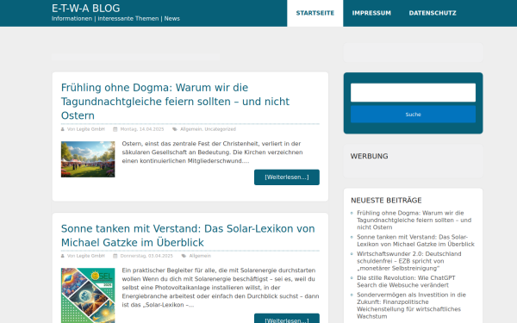The image size is (517, 323).
Task: Click the NEUESTE BEITRÄGE heading
Action: click(386, 201)
